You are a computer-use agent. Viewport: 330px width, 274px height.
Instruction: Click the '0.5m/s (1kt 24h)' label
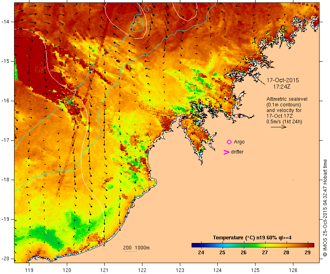[284, 122]
